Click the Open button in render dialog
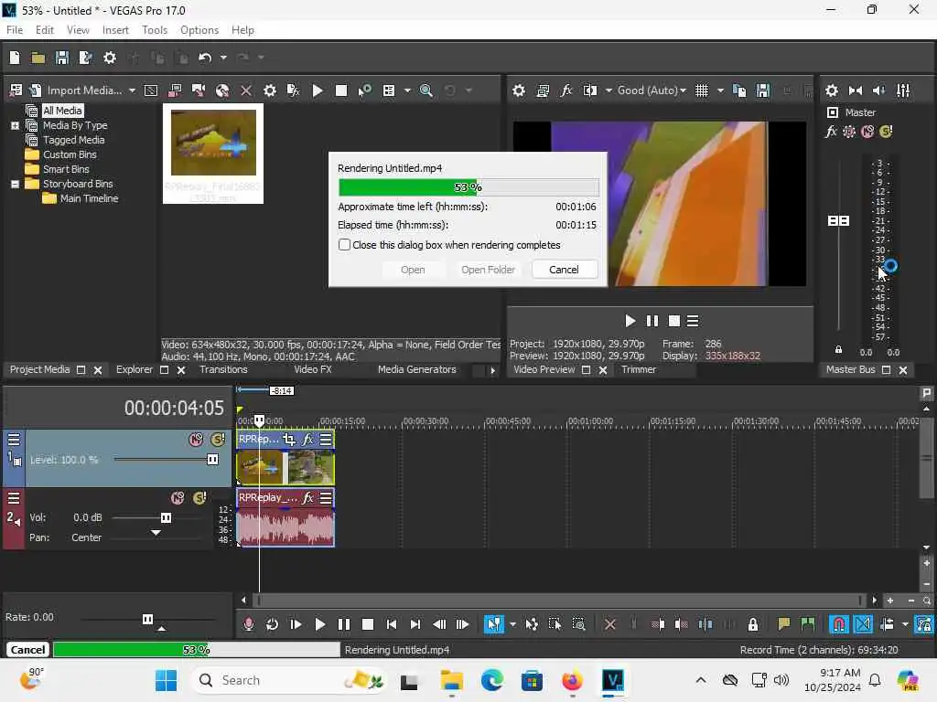The image size is (937, 702). 413,270
